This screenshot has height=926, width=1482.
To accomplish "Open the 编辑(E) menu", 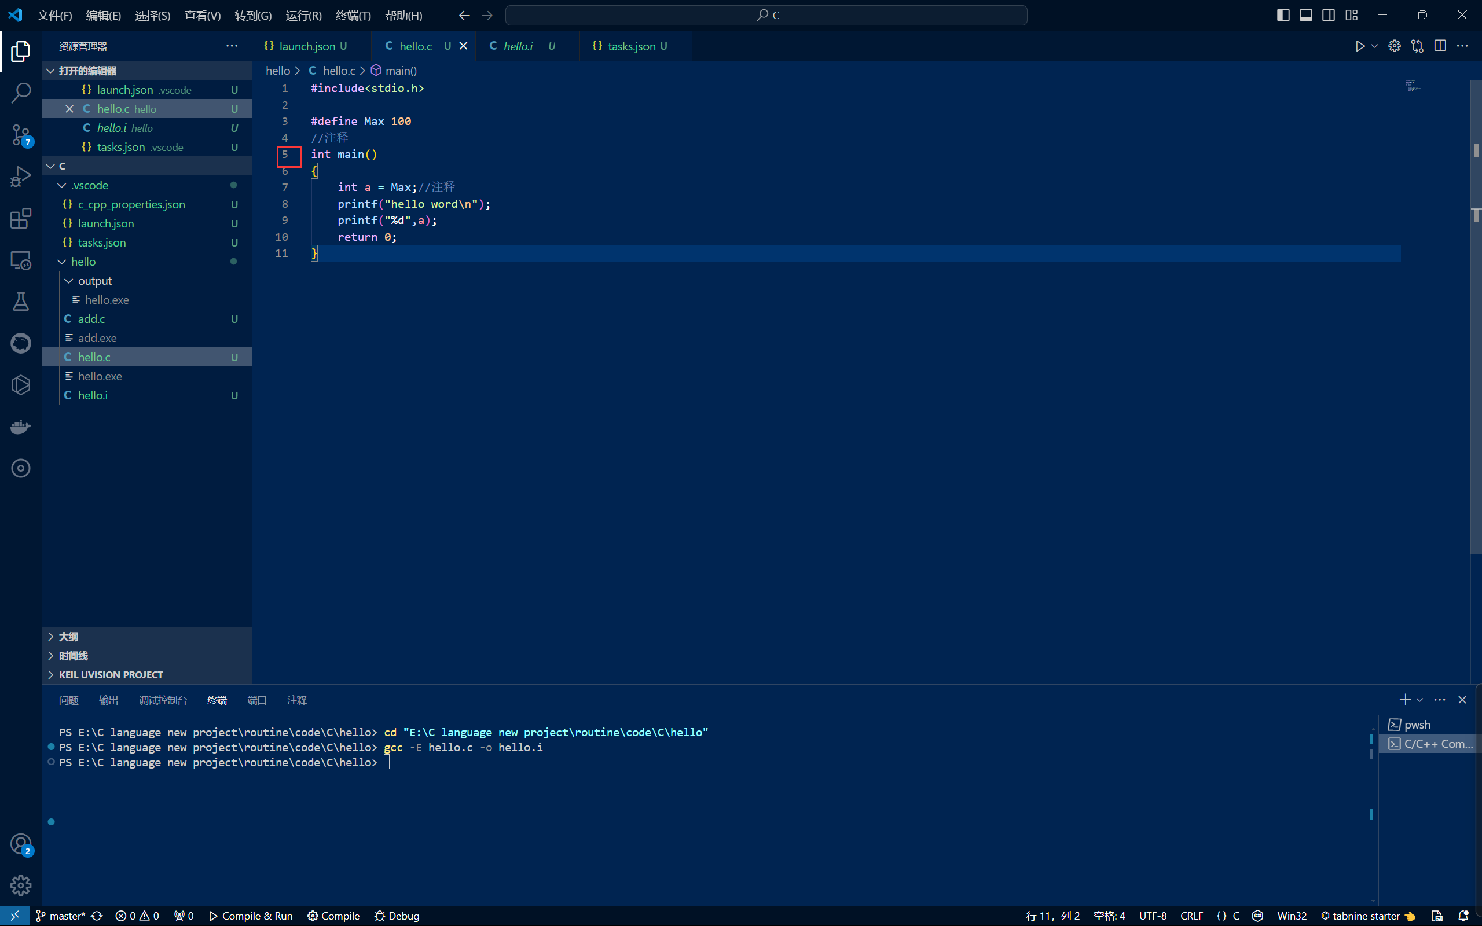I will point(104,15).
